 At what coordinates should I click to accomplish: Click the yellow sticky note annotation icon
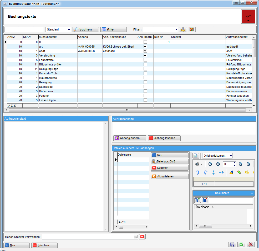[x=247, y=172]
